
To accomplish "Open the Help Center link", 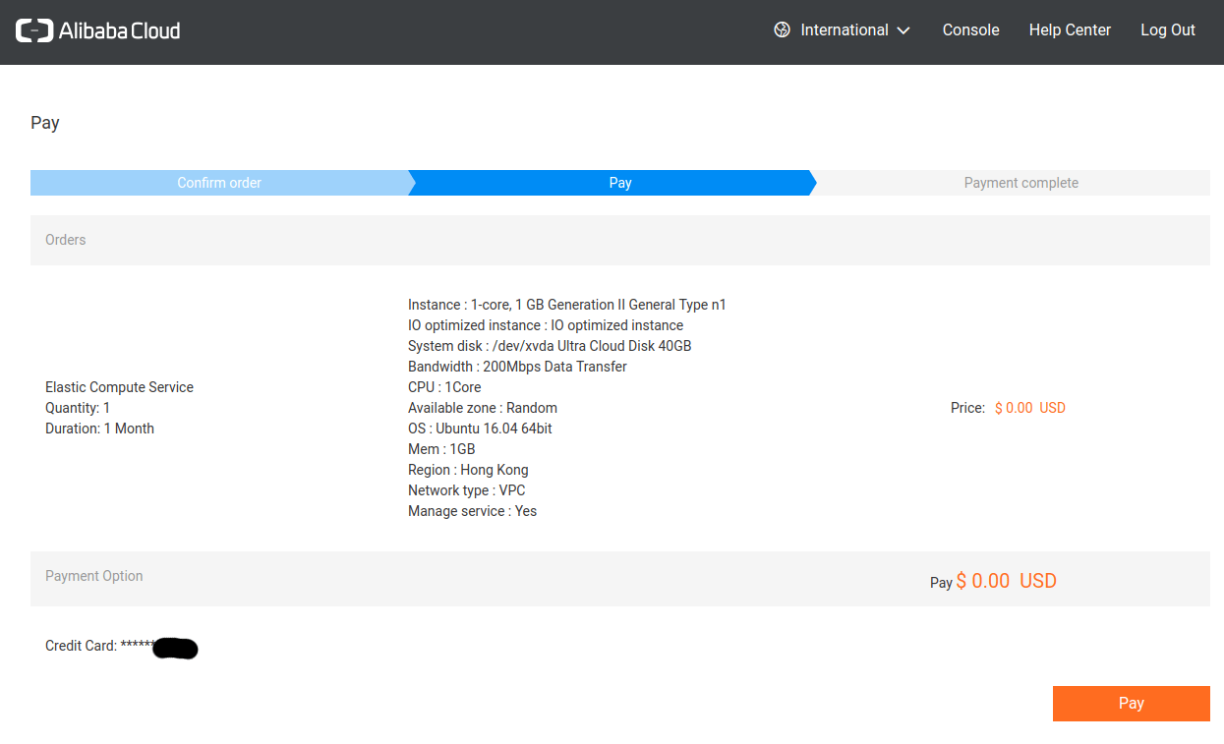I will click(1070, 30).
